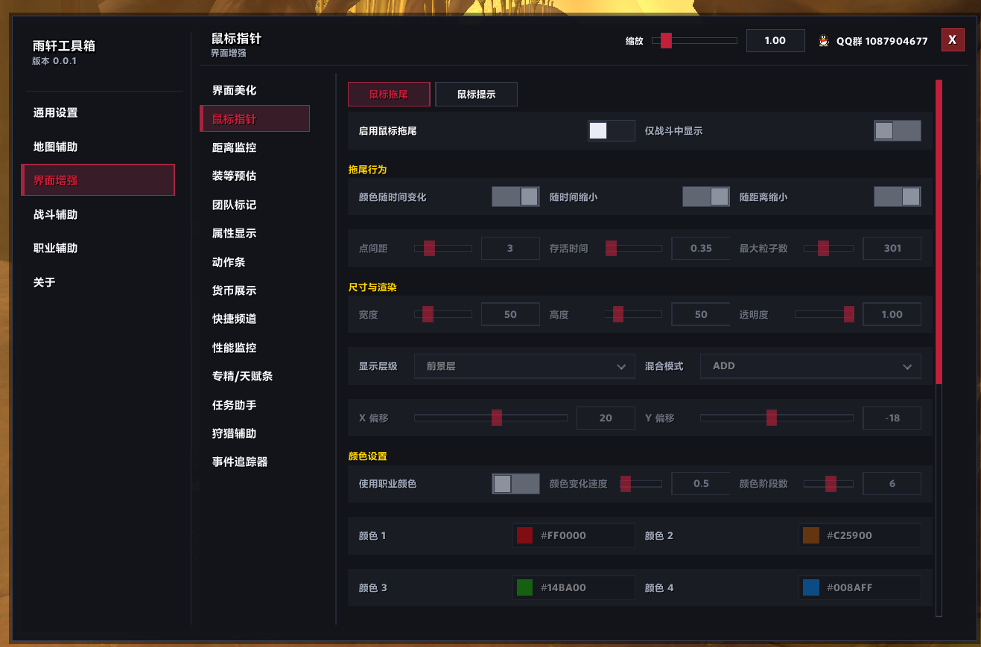
Task: Go to 地图辅助 category
Action: (x=56, y=147)
